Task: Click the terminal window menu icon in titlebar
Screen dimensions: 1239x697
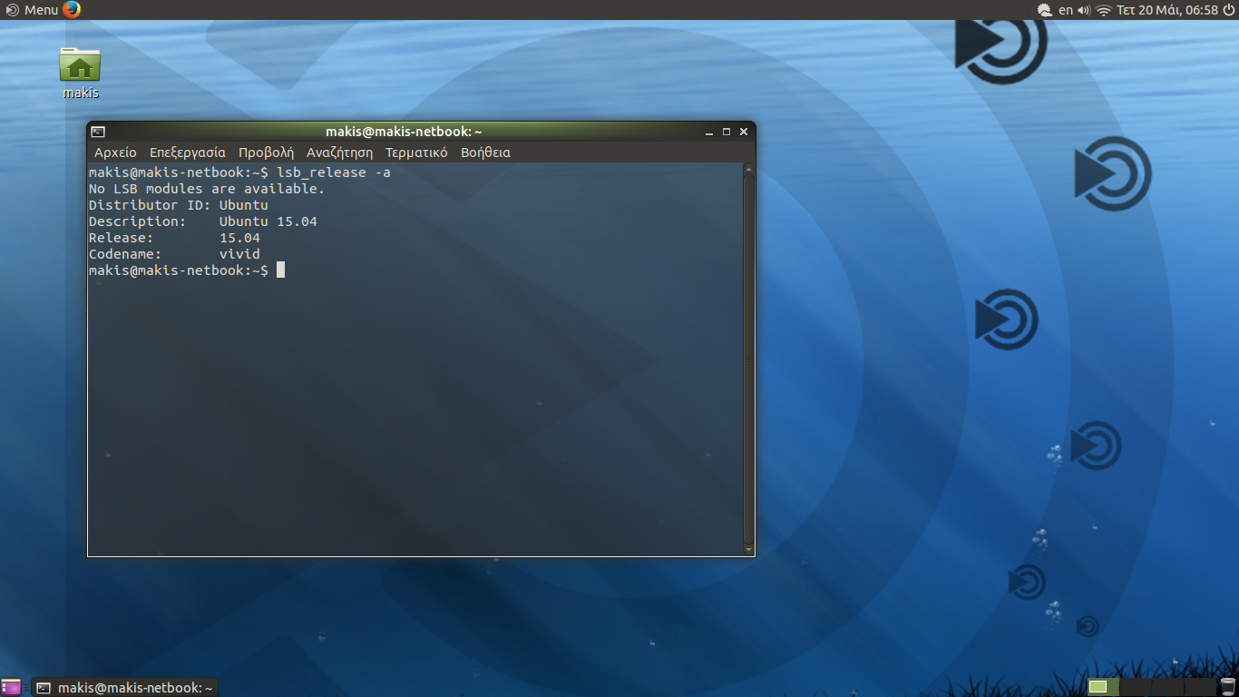Action: tap(98, 132)
